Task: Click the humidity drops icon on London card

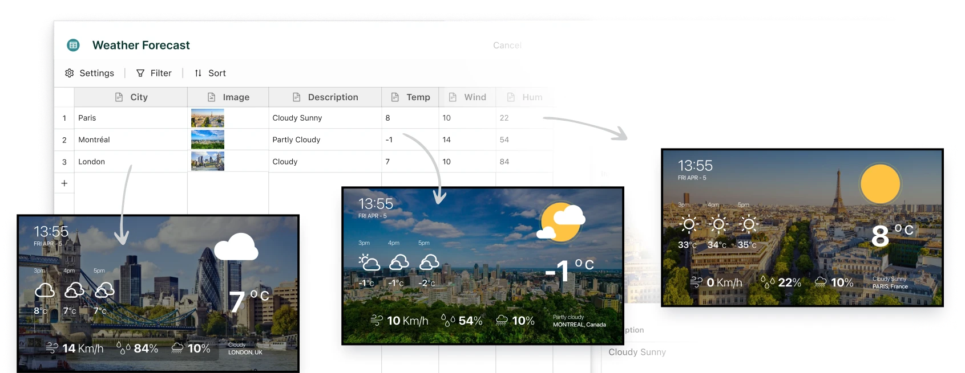Action: pyautogui.click(x=123, y=348)
